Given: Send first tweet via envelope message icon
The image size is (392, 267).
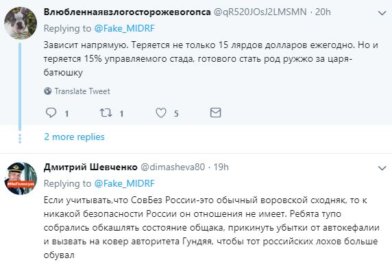Looking at the screenshot, I should tap(215, 113).
